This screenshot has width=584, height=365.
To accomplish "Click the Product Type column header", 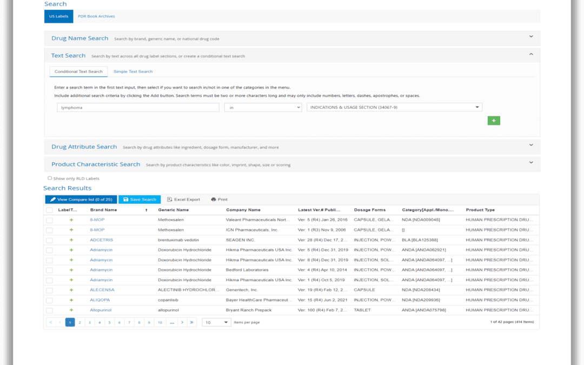I will 480,210.
